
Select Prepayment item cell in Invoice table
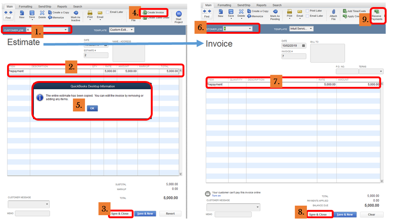(217, 85)
